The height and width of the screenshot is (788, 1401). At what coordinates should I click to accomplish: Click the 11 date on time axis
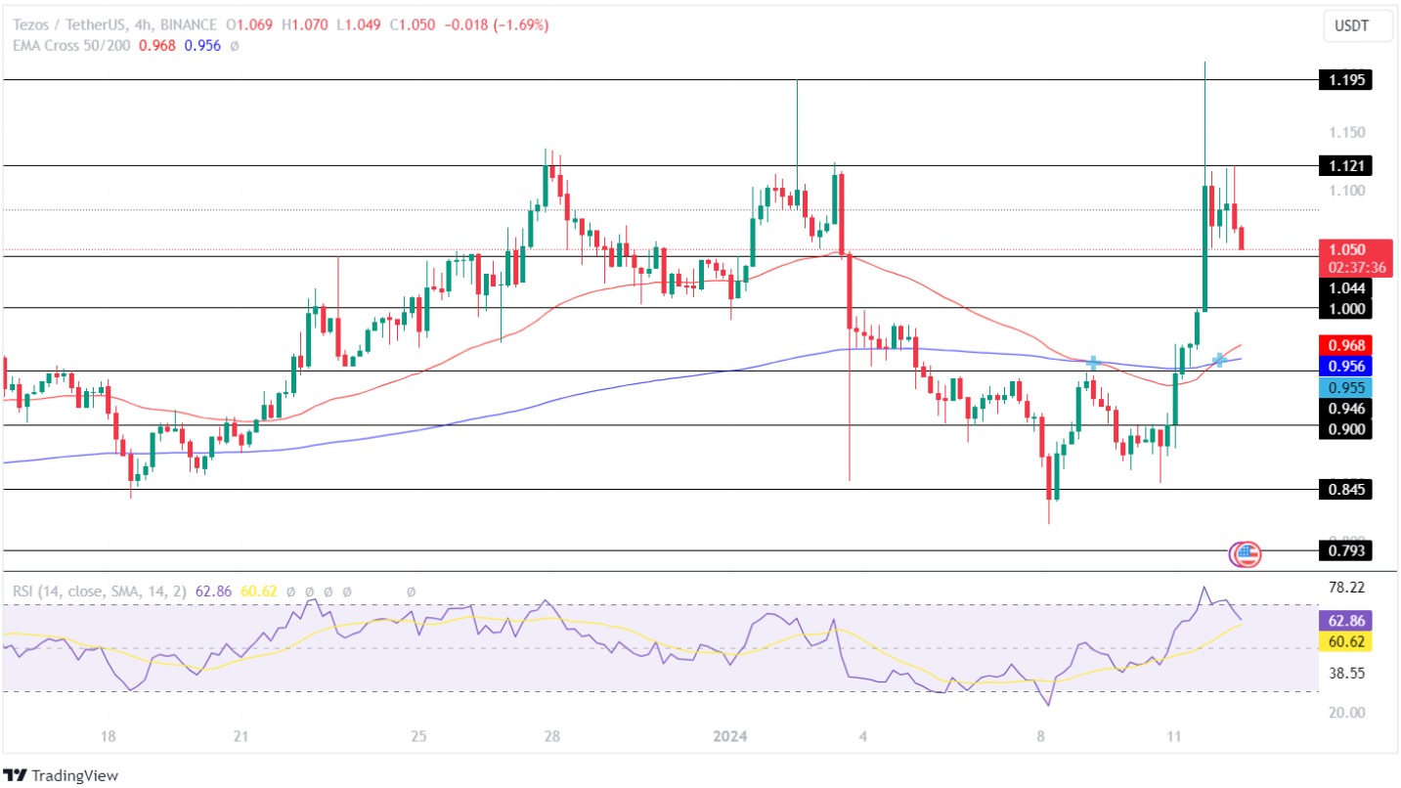click(x=1173, y=735)
